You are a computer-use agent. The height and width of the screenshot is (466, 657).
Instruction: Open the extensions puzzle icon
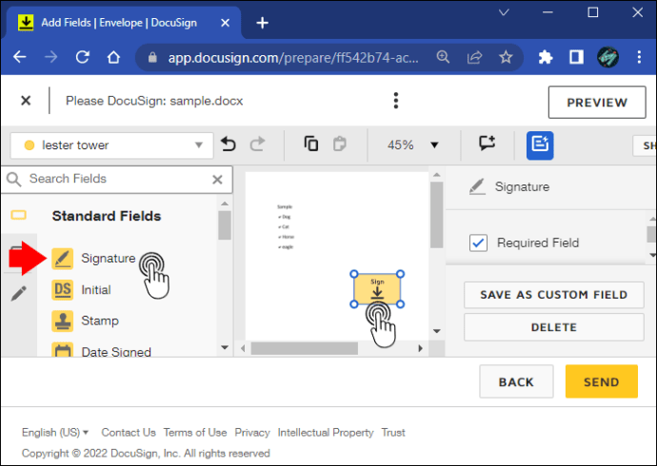click(x=546, y=57)
